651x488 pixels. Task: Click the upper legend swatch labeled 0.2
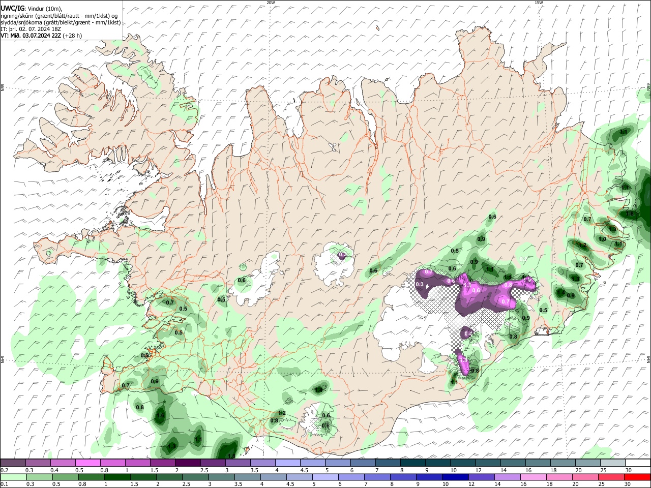click(x=13, y=463)
